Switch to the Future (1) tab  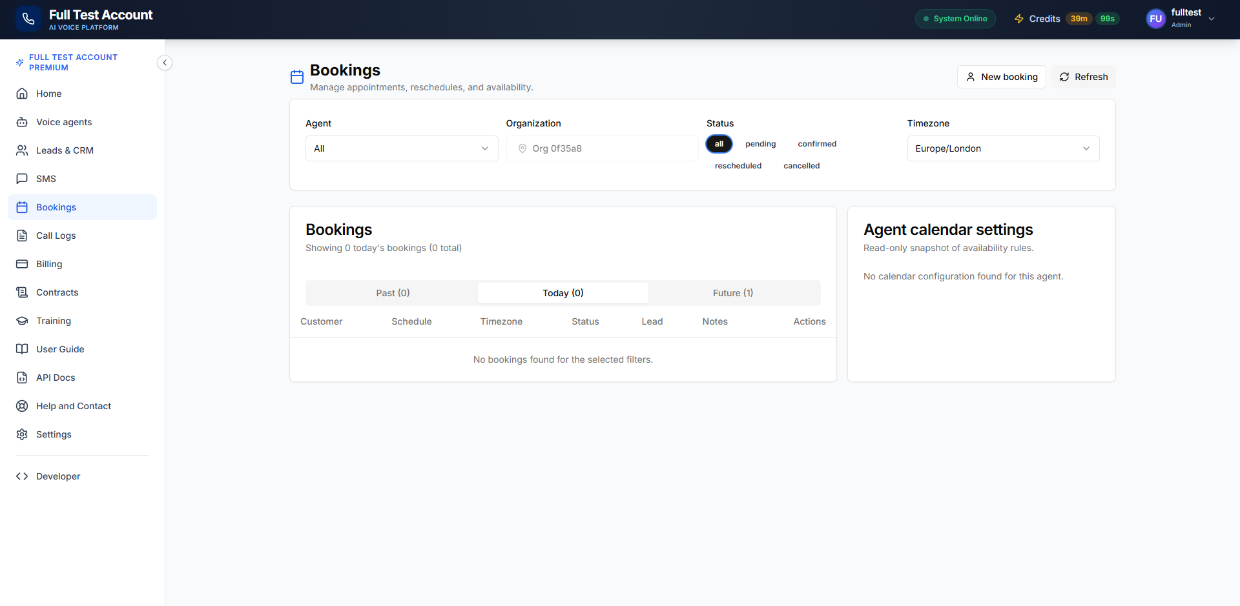[x=732, y=293]
